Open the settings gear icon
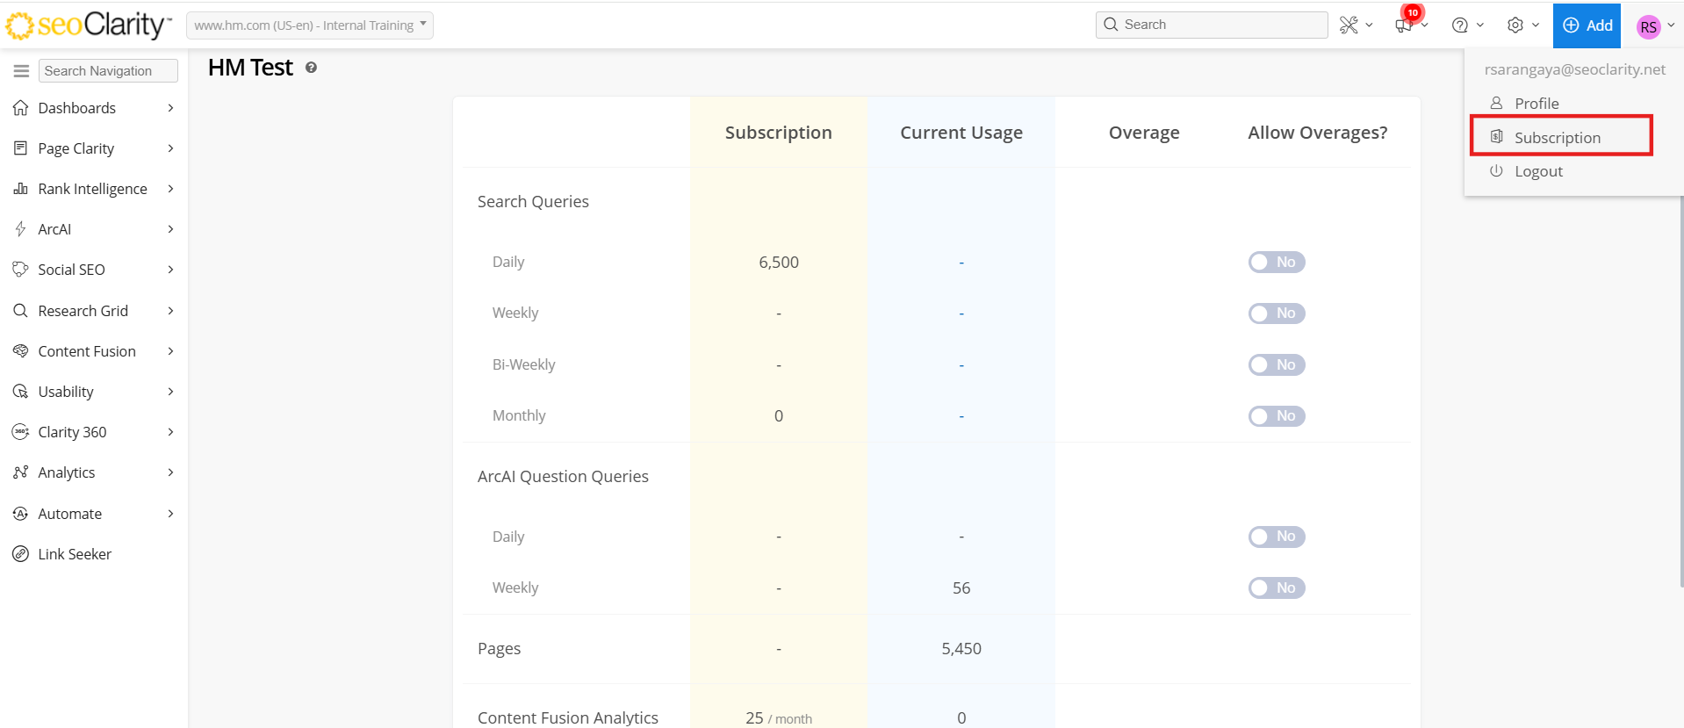 tap(1515, 25)
